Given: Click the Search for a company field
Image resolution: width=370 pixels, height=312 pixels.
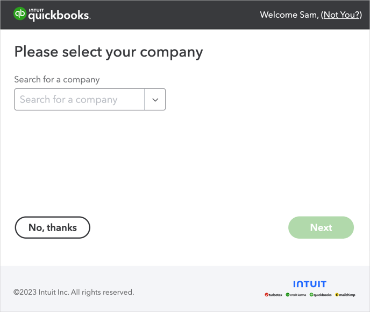Looking at the screenshot, I should coord(80,100).
